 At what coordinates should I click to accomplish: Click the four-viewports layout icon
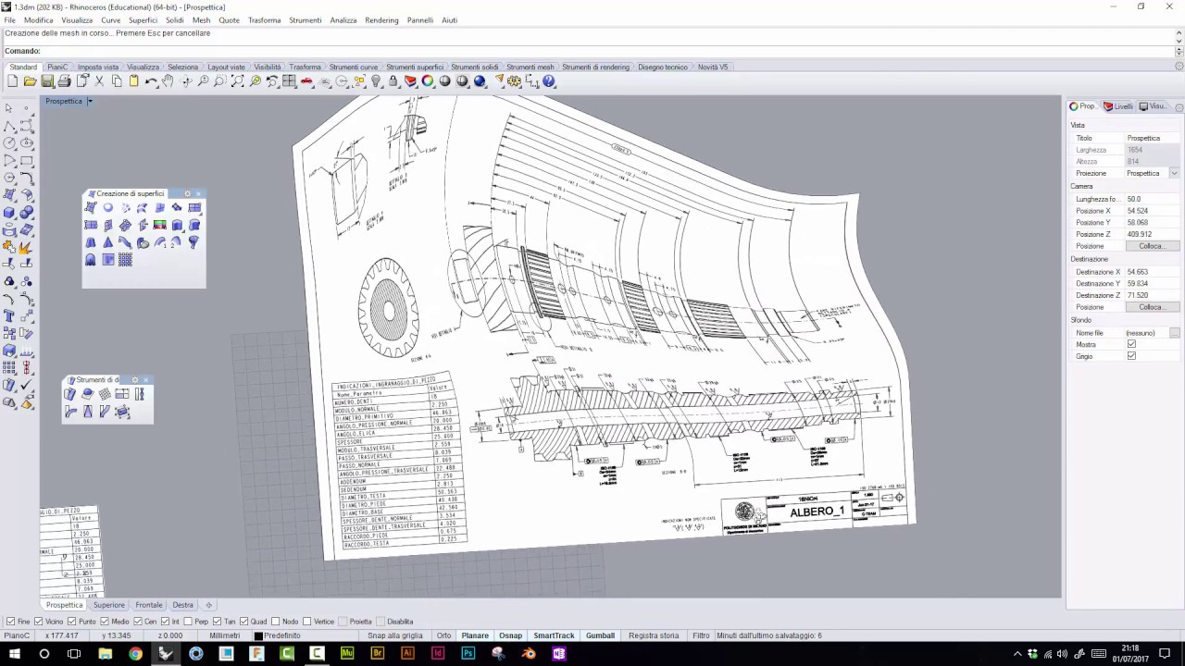pyautogui.click(x=290, y=81)
